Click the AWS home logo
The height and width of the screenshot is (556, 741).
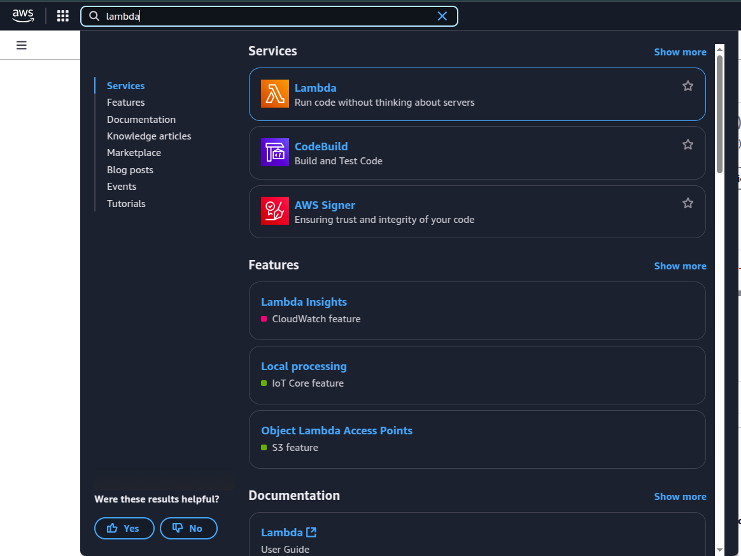pyautogui.click(x=23, y=15)
